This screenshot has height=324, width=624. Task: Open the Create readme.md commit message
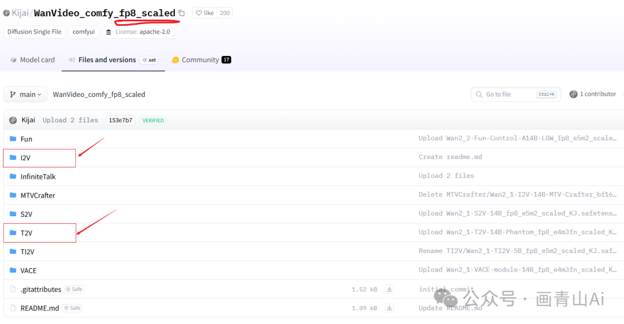coord(450,157)
